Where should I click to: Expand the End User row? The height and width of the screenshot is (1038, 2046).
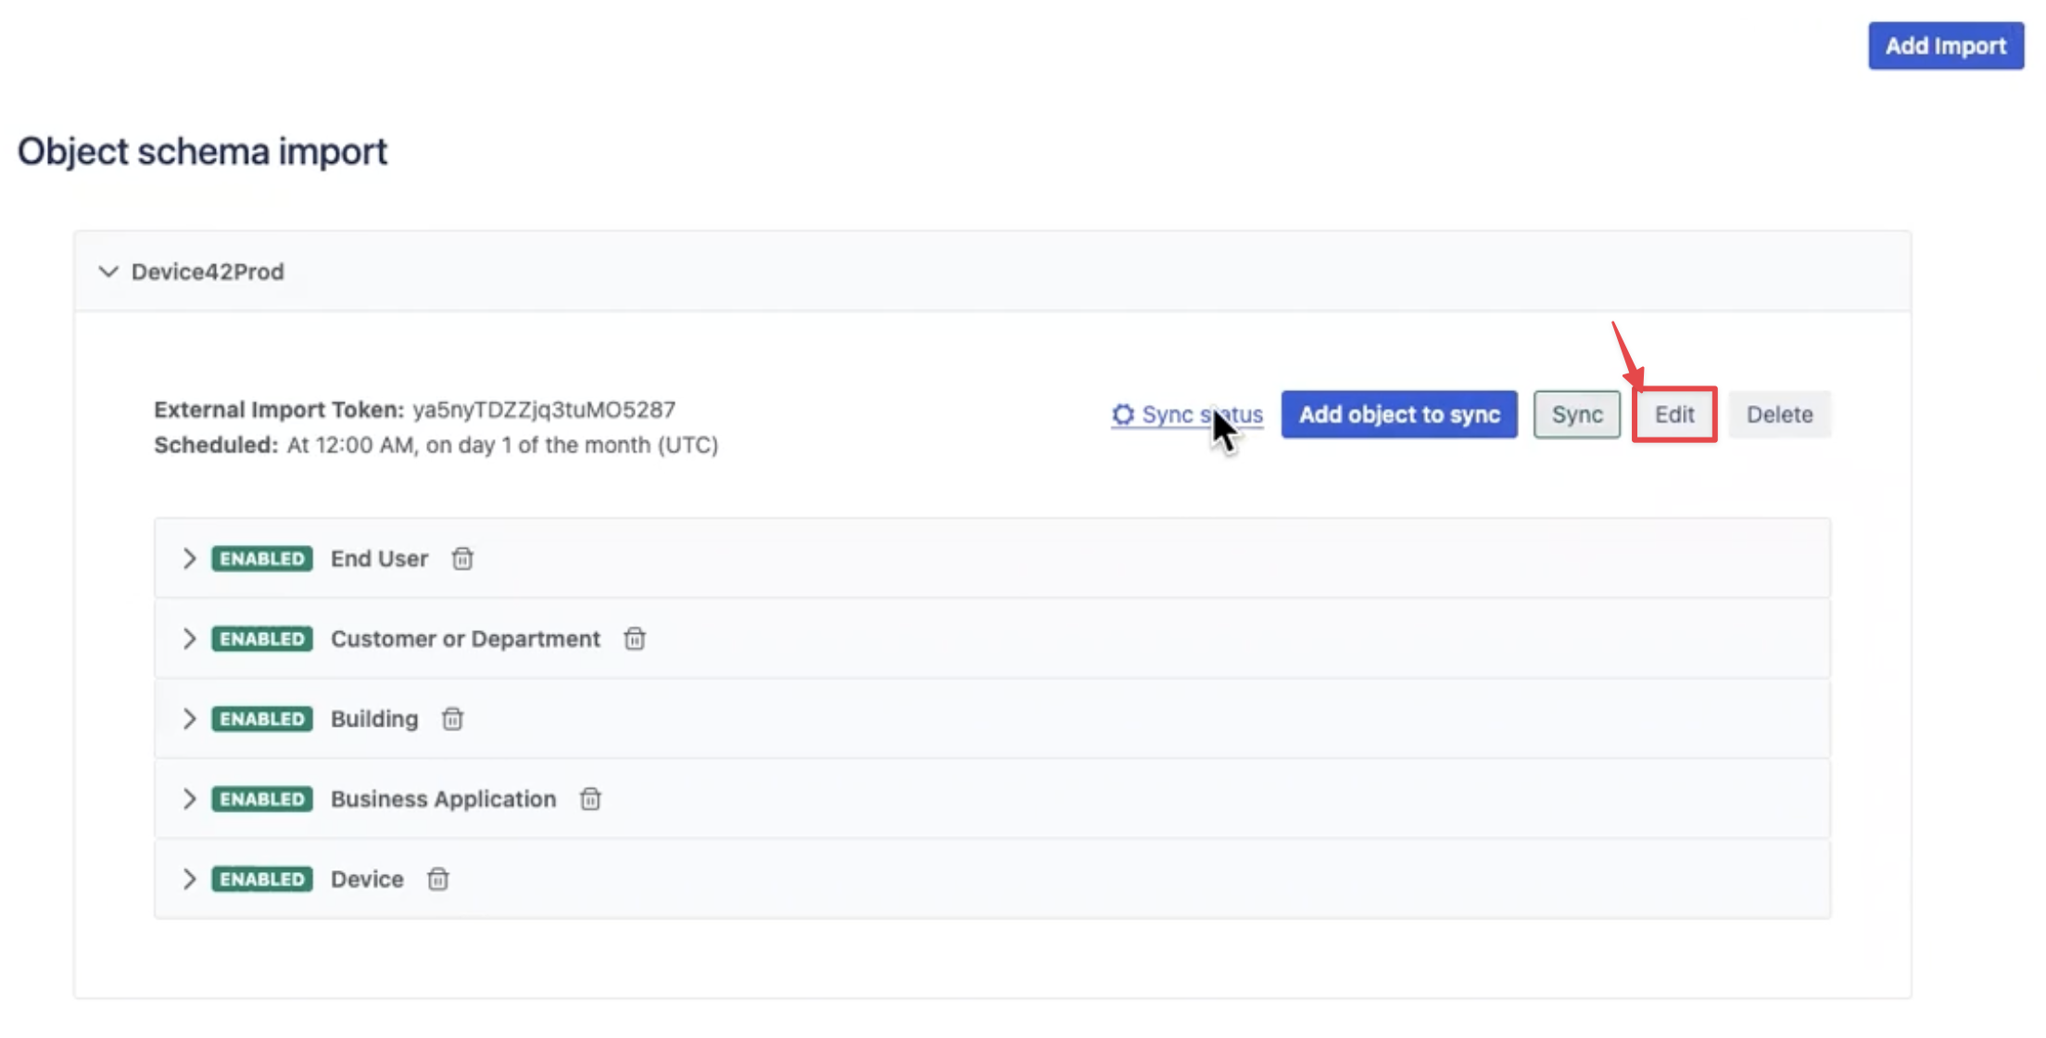click(189, 559)
